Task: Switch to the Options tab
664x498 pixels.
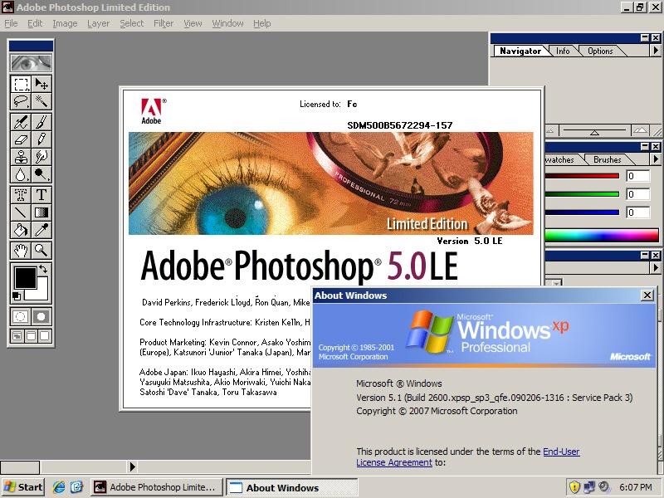Action: pos(600,51)
